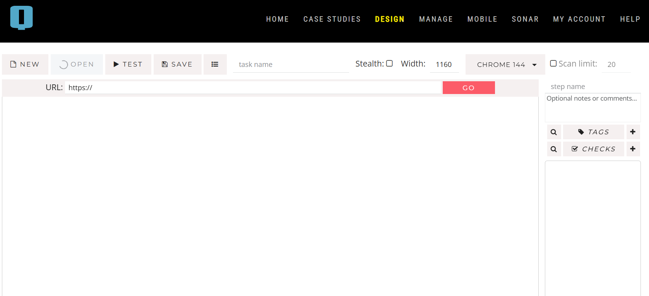
Task: Expand the Checks panel
Action: (593, 149)
